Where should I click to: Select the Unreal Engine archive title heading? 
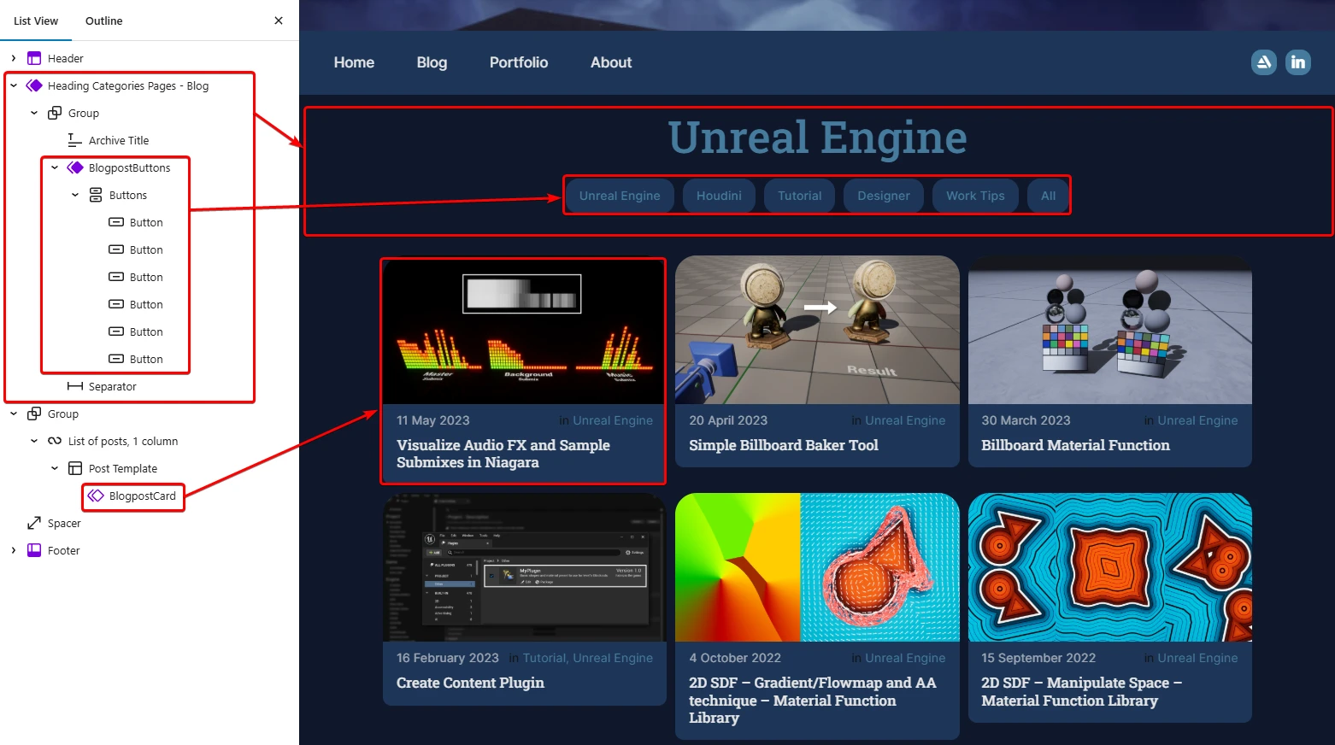pos(817,137)
